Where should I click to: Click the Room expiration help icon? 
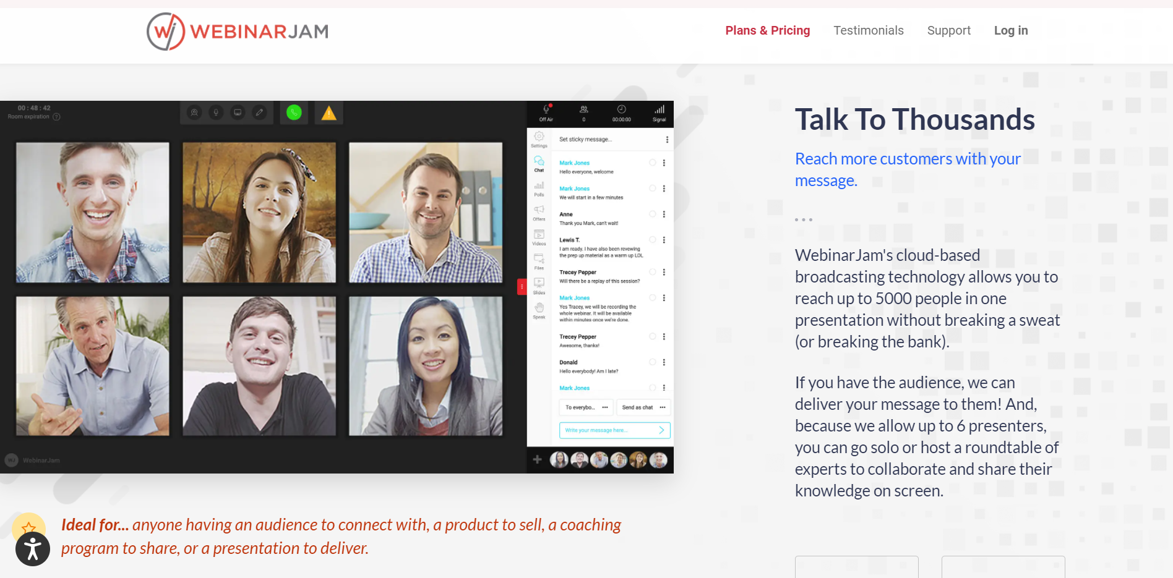click(56, 117)
